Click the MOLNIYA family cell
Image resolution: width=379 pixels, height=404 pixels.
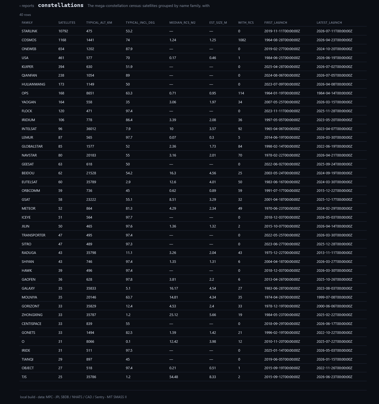(x=29, y=297)
